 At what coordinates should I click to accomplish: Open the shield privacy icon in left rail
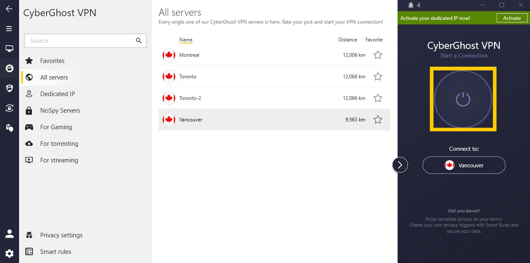[9, 88]
